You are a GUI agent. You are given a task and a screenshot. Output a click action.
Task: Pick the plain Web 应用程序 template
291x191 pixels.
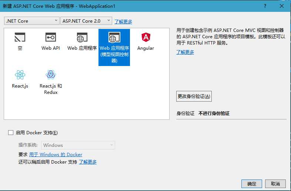[82, 42]
